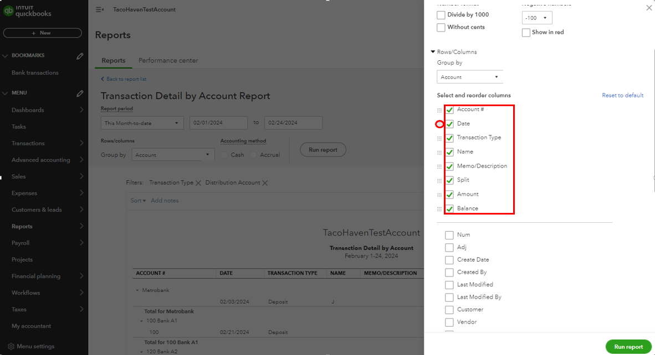Grab the drag handle beside Split
Screen dimensions: 655x355
point(439,181)
